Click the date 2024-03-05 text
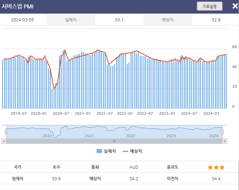Image resolution: width=239 pixels, height=190 pixels. click(23, 20)
